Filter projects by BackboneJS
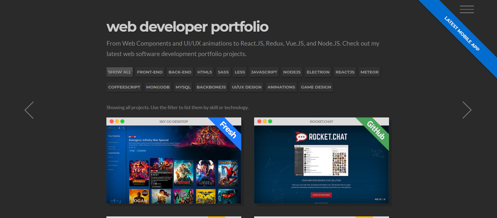The height and width of the screenshot is (218, 497). [x=211, y=87]
